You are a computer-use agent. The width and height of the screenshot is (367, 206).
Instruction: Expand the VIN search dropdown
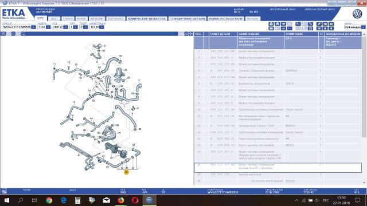pyautogui.click(x=33, y=27)
